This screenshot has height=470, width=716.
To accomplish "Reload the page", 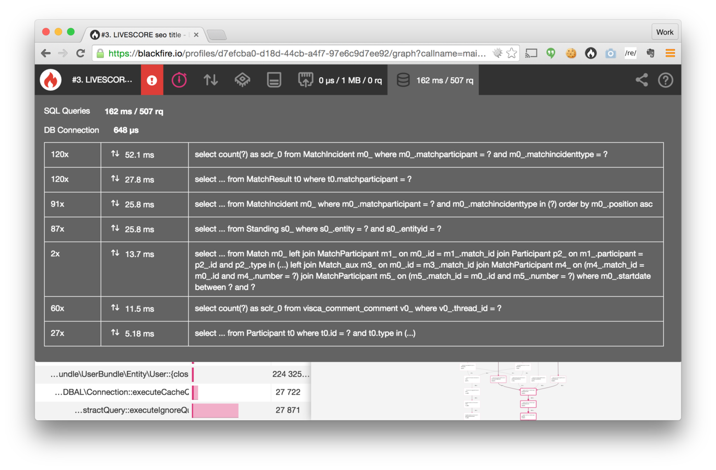I will 80,53.
